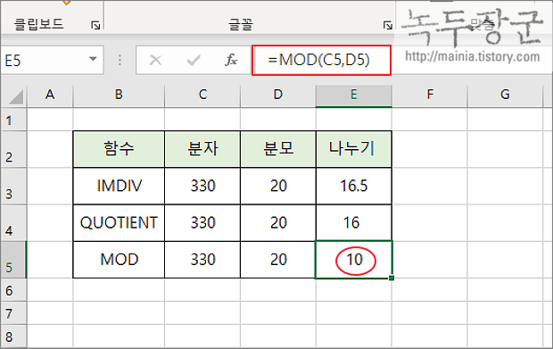The image size is (553, 349).
Task: Click the formula bar options dots handle
Action: click(x=120, y=60)
